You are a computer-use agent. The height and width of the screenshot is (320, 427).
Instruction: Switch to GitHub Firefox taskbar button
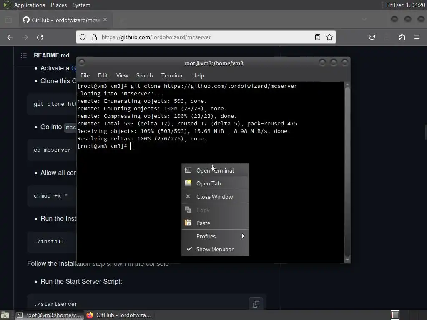pos(119,315)
